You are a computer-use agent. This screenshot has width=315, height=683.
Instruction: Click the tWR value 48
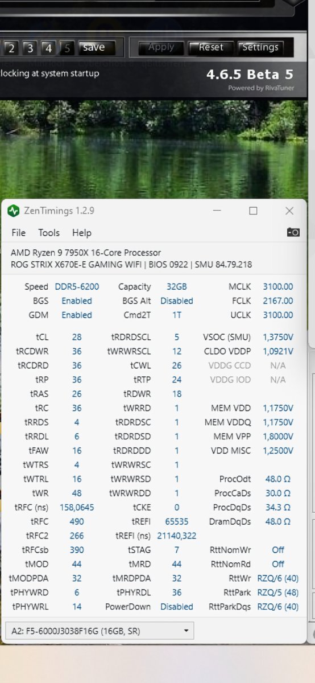(x=77, y=493)
